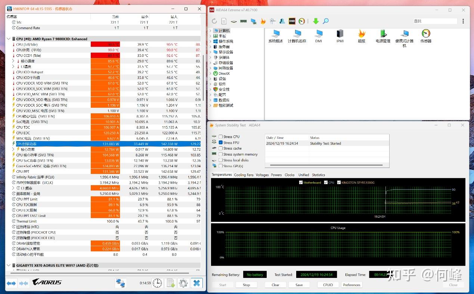Open the Statistics tab
This screenshot has height=294, width=474.
point(319,174)
